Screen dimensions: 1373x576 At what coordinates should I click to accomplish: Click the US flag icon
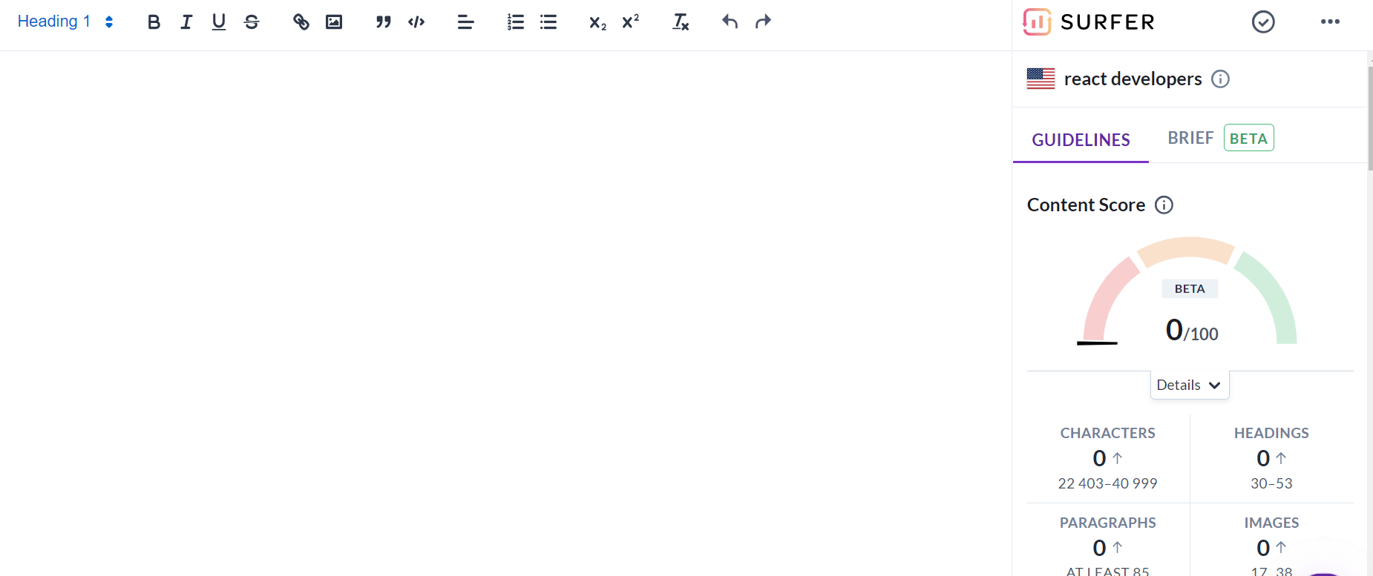[1041, 79]
